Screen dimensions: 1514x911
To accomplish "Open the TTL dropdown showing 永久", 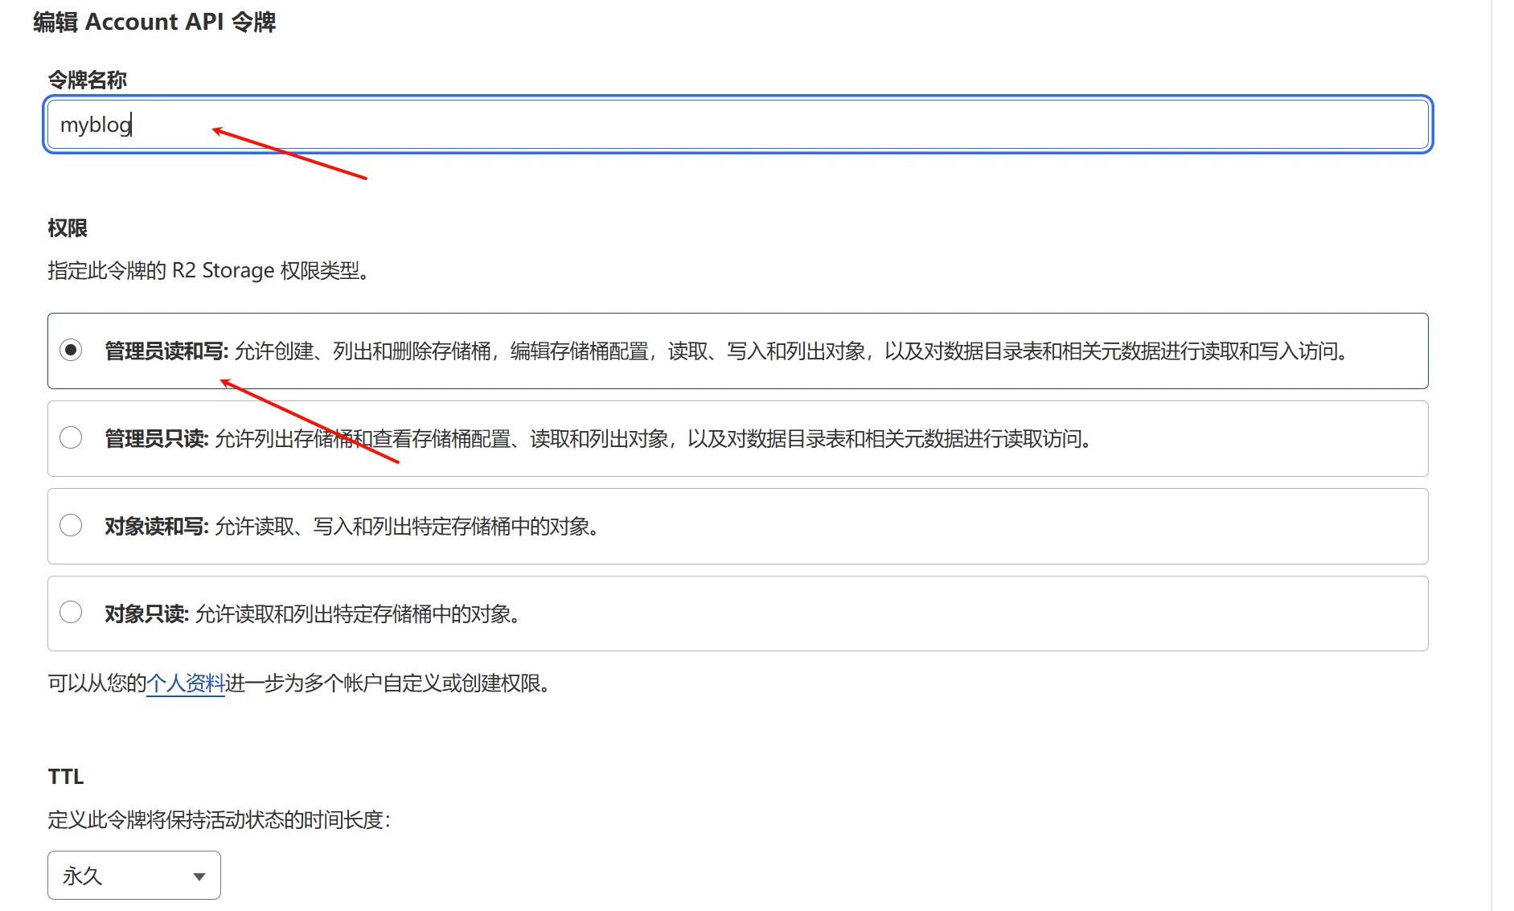I will [x=133, y=875].
